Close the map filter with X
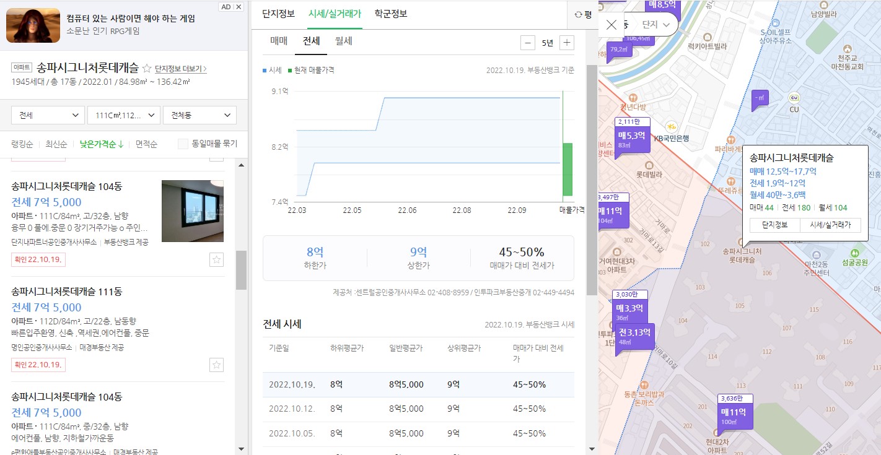 click(x=611, y=25)
